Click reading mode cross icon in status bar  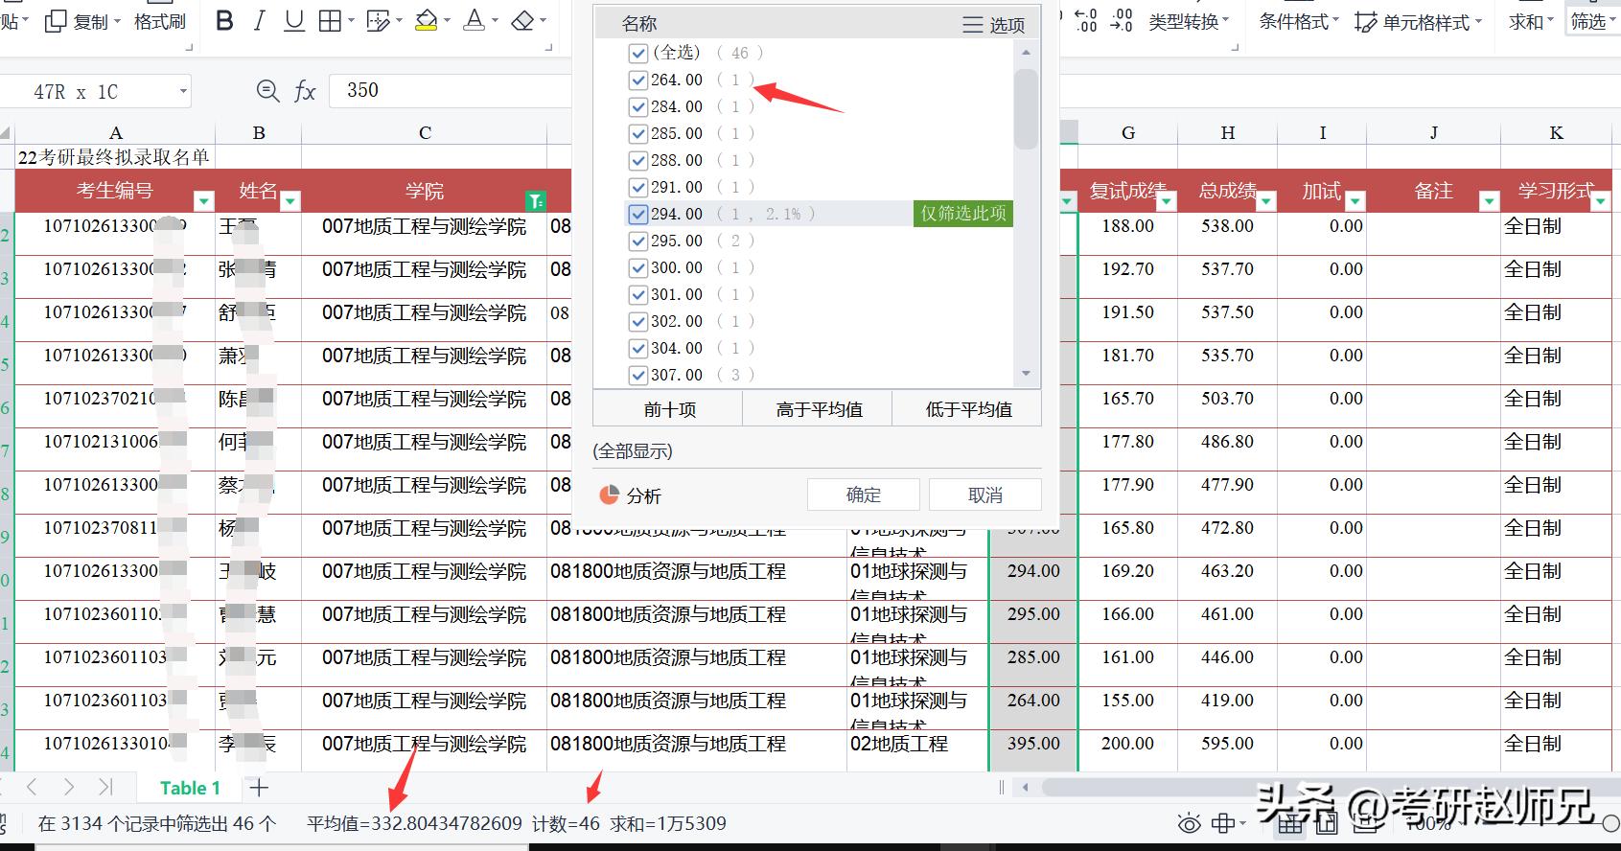(x=1224, y=823)
